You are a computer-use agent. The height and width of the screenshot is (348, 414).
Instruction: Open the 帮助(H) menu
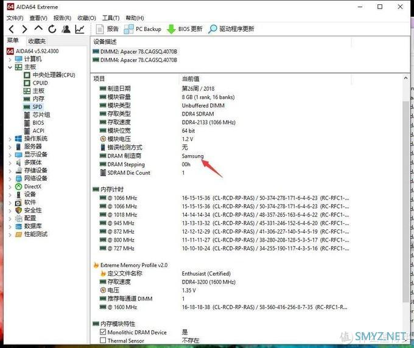(135, 18)
